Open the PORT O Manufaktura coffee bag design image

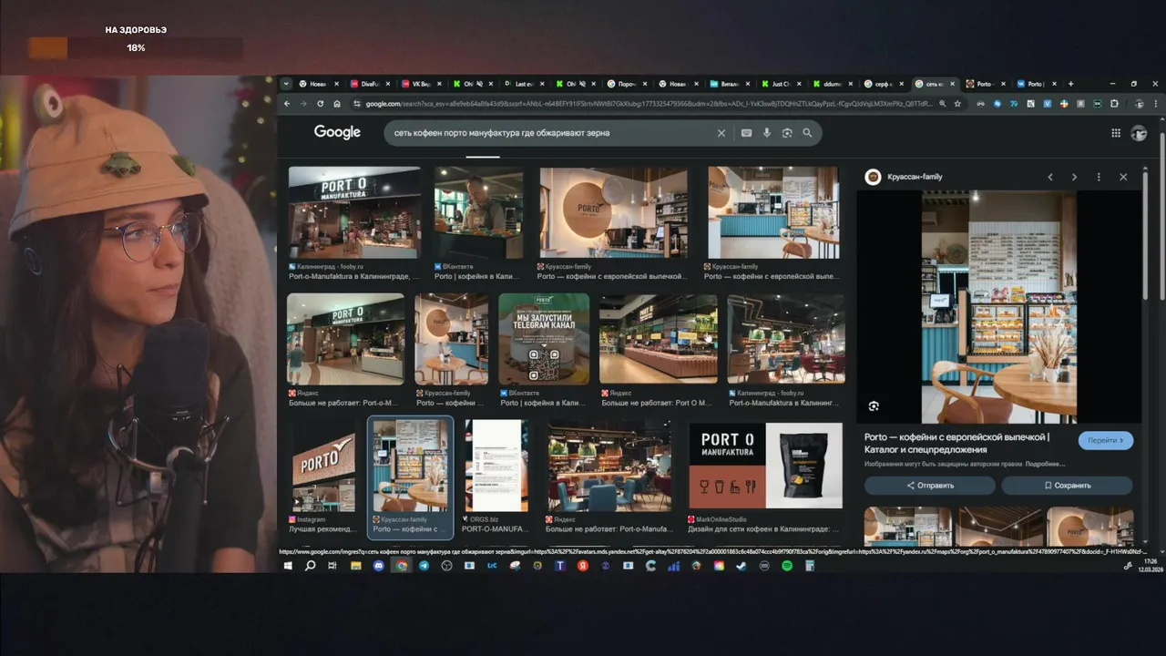click(x=765, y=465)
